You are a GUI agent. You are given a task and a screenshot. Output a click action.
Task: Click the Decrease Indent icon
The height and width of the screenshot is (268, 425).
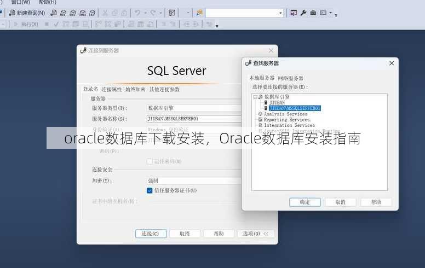pyautogui.click(x=186, y=24)
